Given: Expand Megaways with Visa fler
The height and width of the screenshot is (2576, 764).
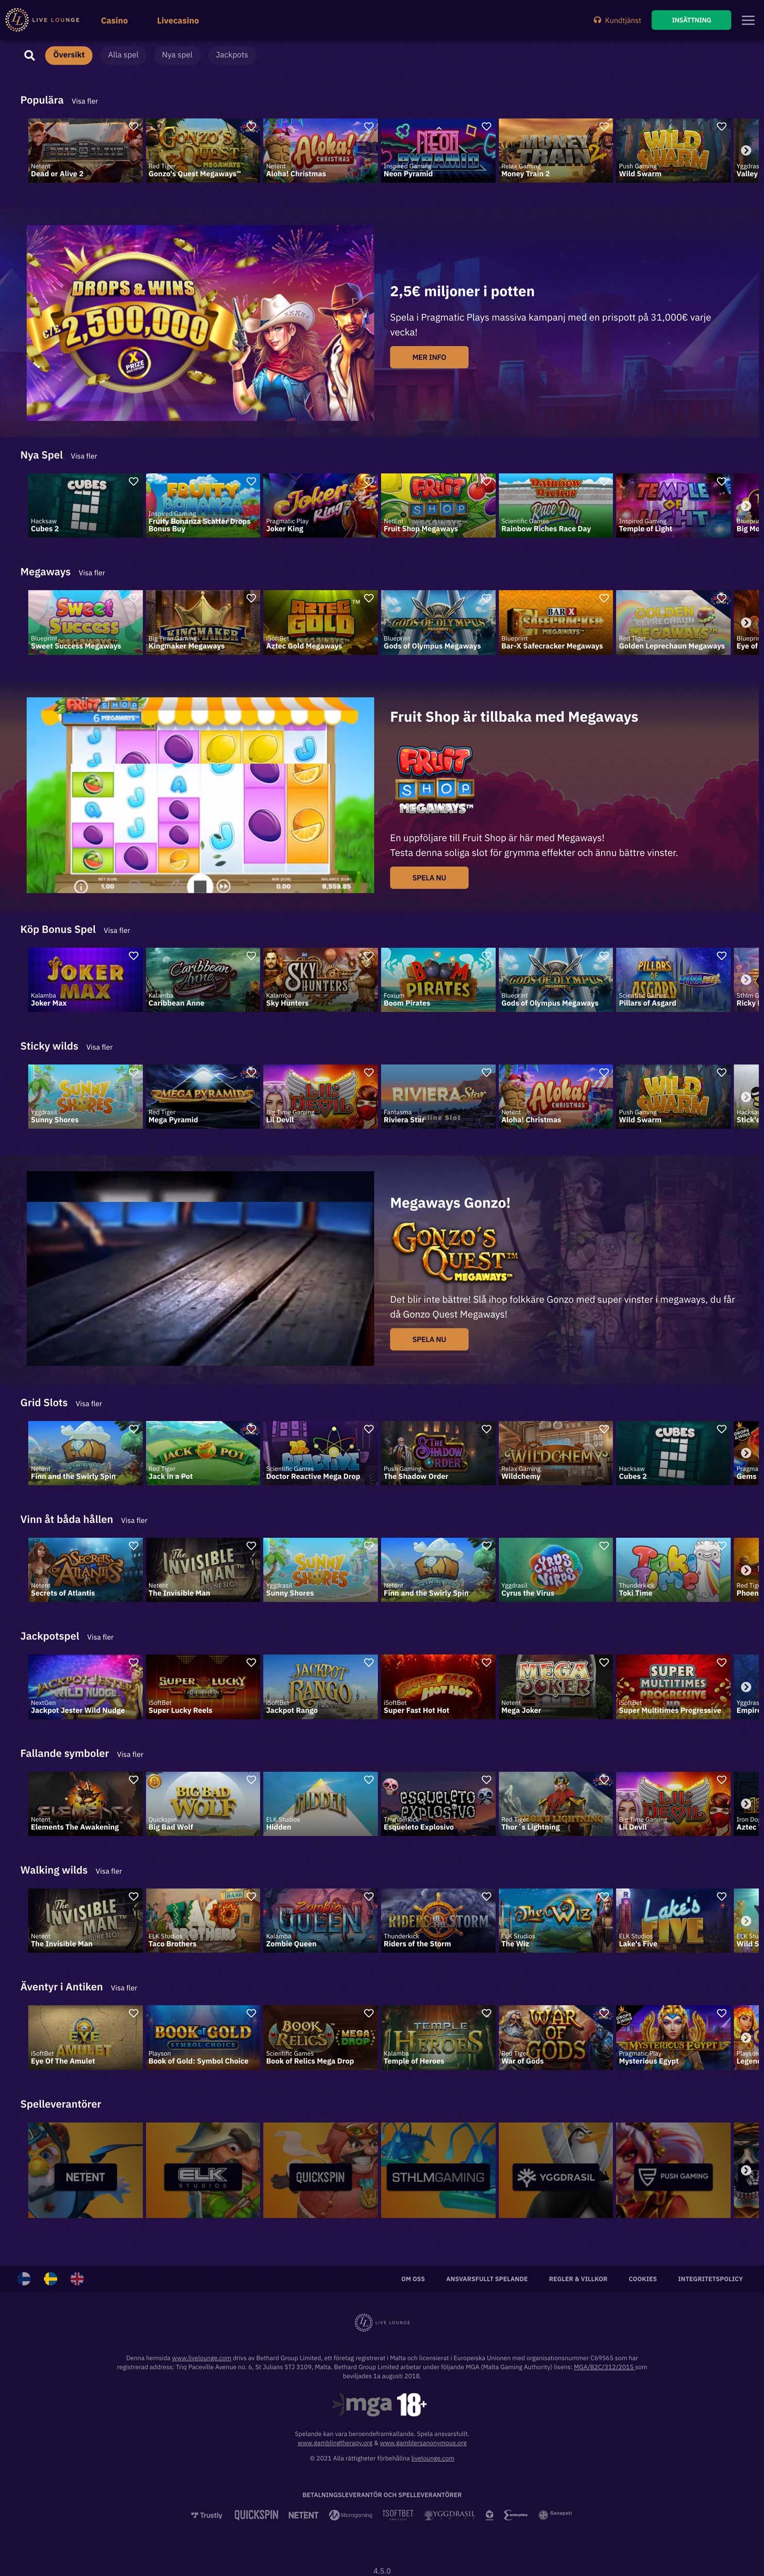Looking at the screenshot, I should pos(92,573).
